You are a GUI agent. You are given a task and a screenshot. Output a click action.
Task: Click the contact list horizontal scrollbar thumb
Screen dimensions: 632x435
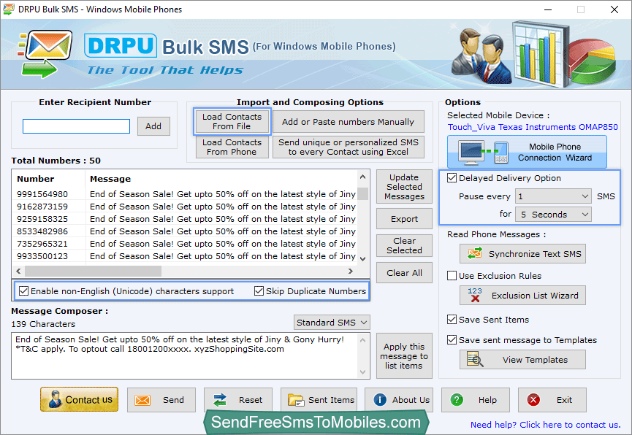coord(93,271)
